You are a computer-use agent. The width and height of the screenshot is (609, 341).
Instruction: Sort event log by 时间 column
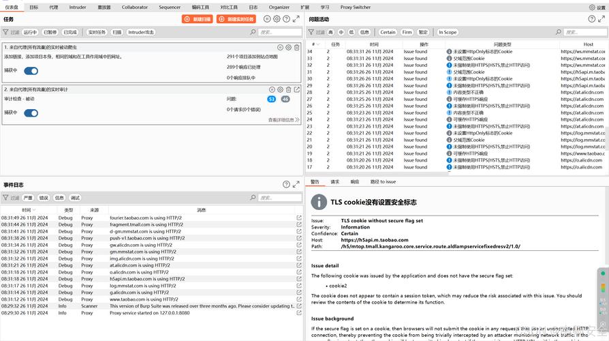[27, 210]
